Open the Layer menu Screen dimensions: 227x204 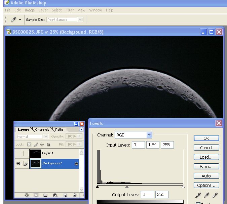43,10
